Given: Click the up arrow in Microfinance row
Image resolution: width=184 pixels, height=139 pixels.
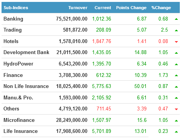Looking at the screenshot, I should tap(176, 121).
